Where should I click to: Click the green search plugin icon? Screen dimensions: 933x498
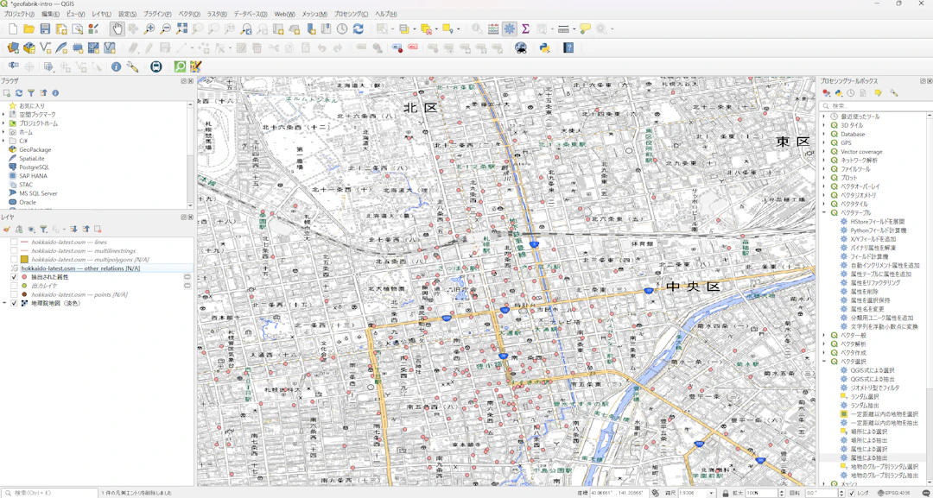(179, 67)
